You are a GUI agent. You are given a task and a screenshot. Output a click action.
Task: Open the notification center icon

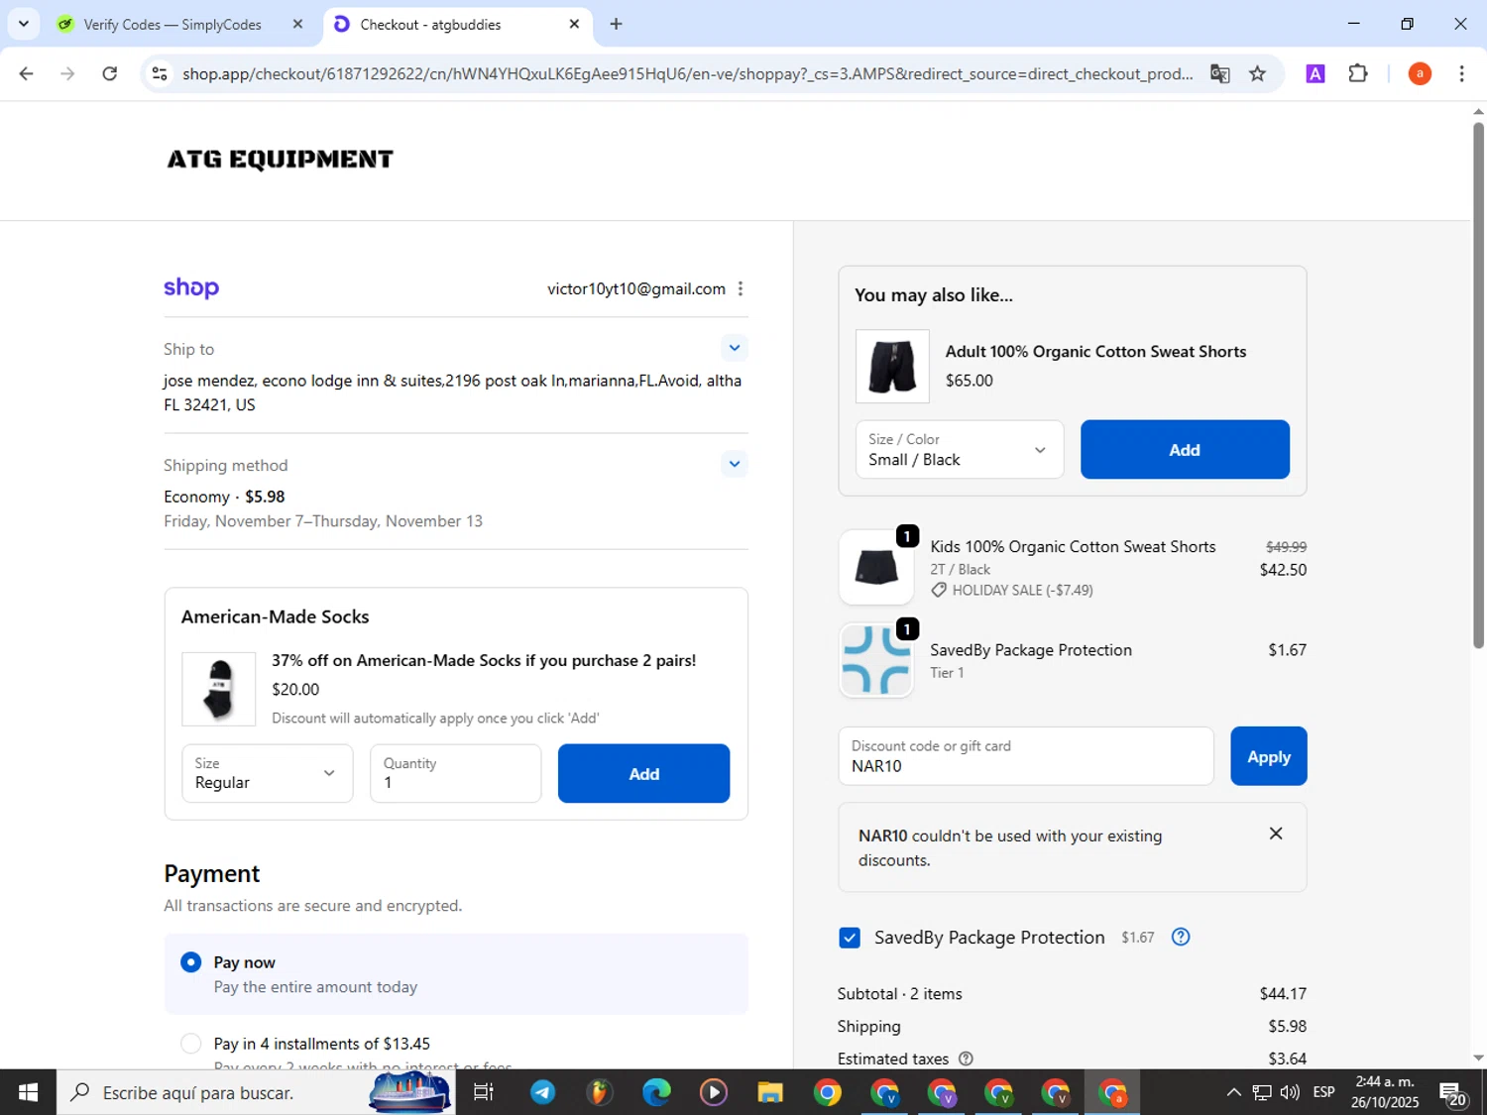1454,1093
